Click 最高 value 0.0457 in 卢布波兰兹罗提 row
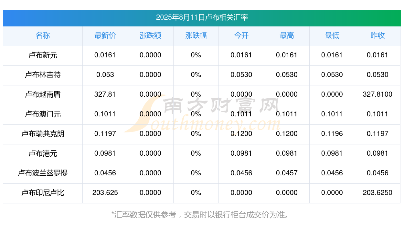 point(287,173)
